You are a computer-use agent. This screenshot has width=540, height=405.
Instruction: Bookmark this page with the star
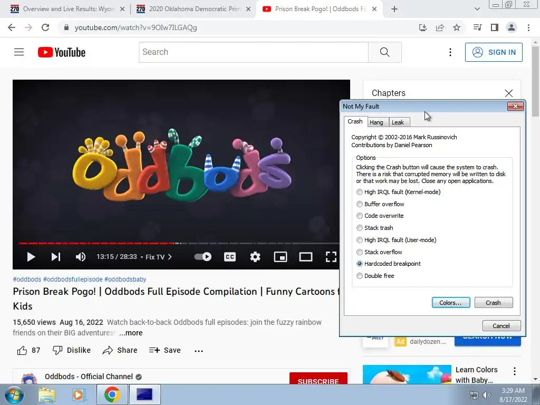point(457,27)
